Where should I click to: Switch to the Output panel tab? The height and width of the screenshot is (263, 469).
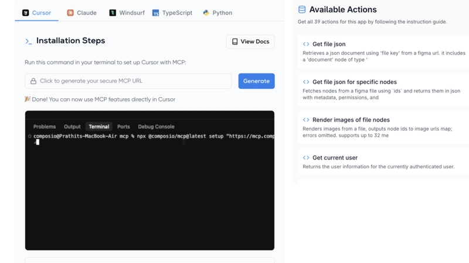click(x=72, y=127)
